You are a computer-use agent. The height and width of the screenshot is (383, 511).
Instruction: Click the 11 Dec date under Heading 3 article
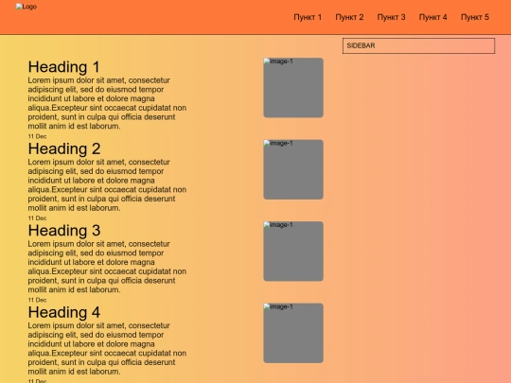tap(37, 300)
